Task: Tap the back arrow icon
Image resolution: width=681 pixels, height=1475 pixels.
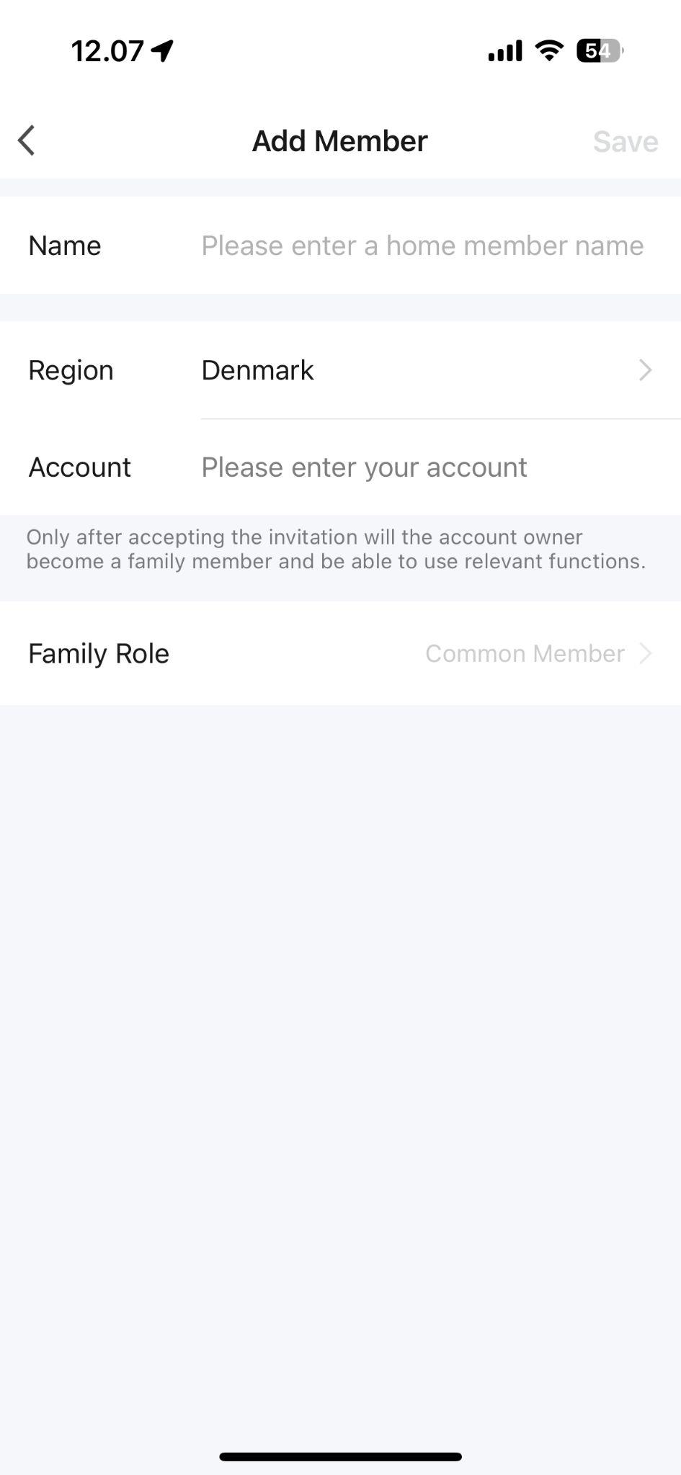Action: pyautogui.click(x=27, y=140)
